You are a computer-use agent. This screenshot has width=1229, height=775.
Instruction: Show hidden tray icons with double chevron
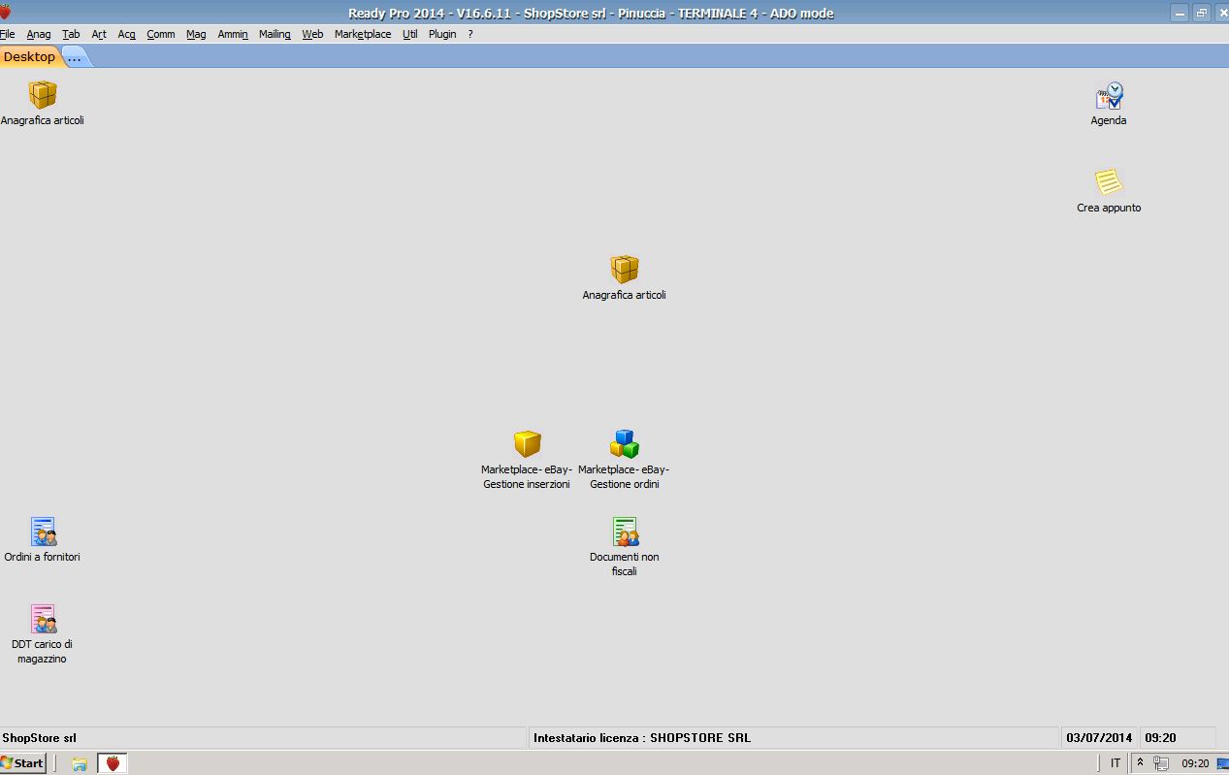(1140, 763)
